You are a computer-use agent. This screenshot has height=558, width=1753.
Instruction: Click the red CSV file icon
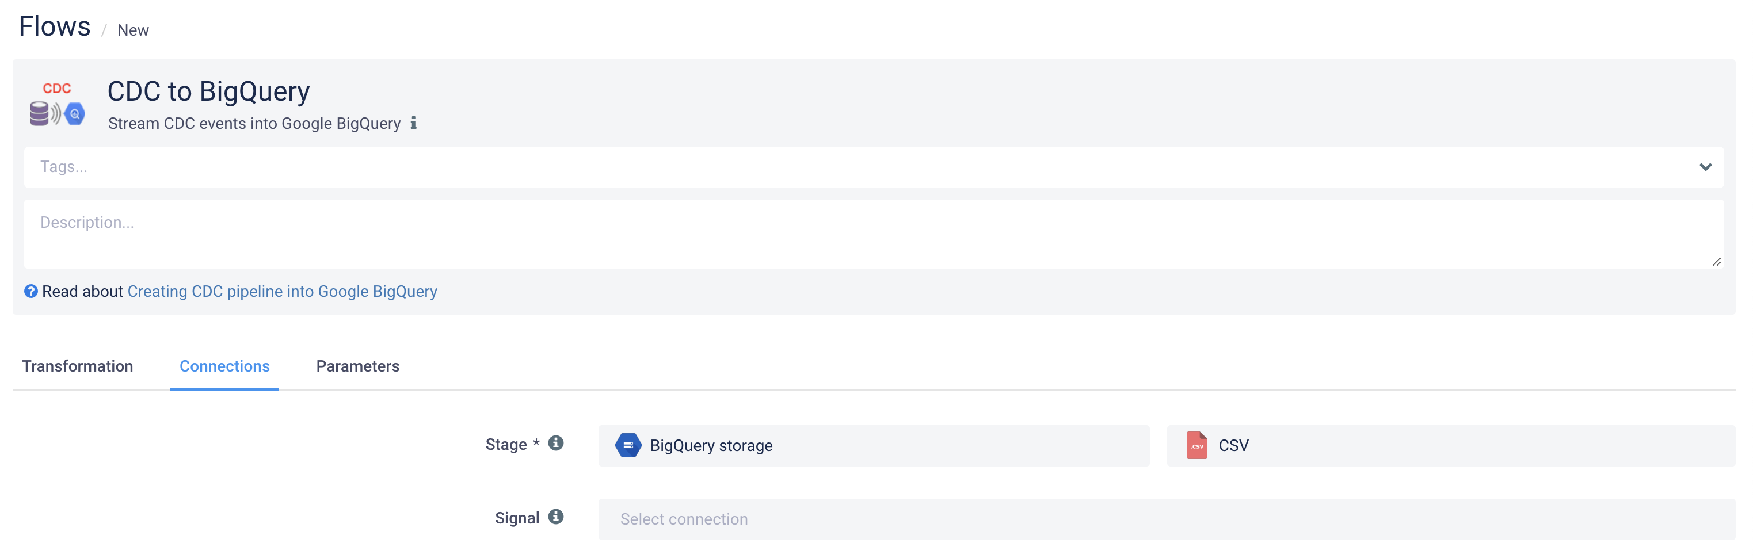[1196, 446]
